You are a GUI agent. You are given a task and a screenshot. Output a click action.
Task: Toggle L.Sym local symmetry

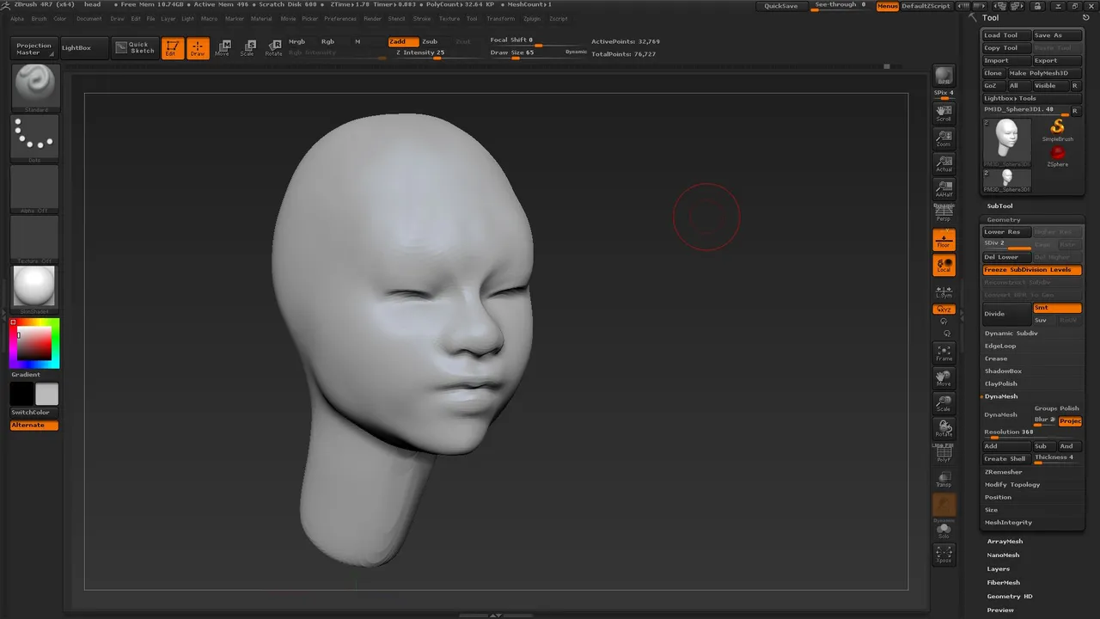(x=944, y=291)
